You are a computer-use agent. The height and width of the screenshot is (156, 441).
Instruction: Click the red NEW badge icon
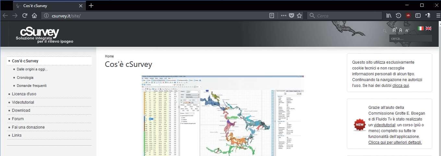tap(360, 125)
